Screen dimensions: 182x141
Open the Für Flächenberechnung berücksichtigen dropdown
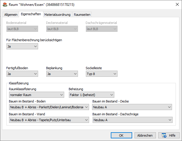pyautogui.click(x=22, y=46)
